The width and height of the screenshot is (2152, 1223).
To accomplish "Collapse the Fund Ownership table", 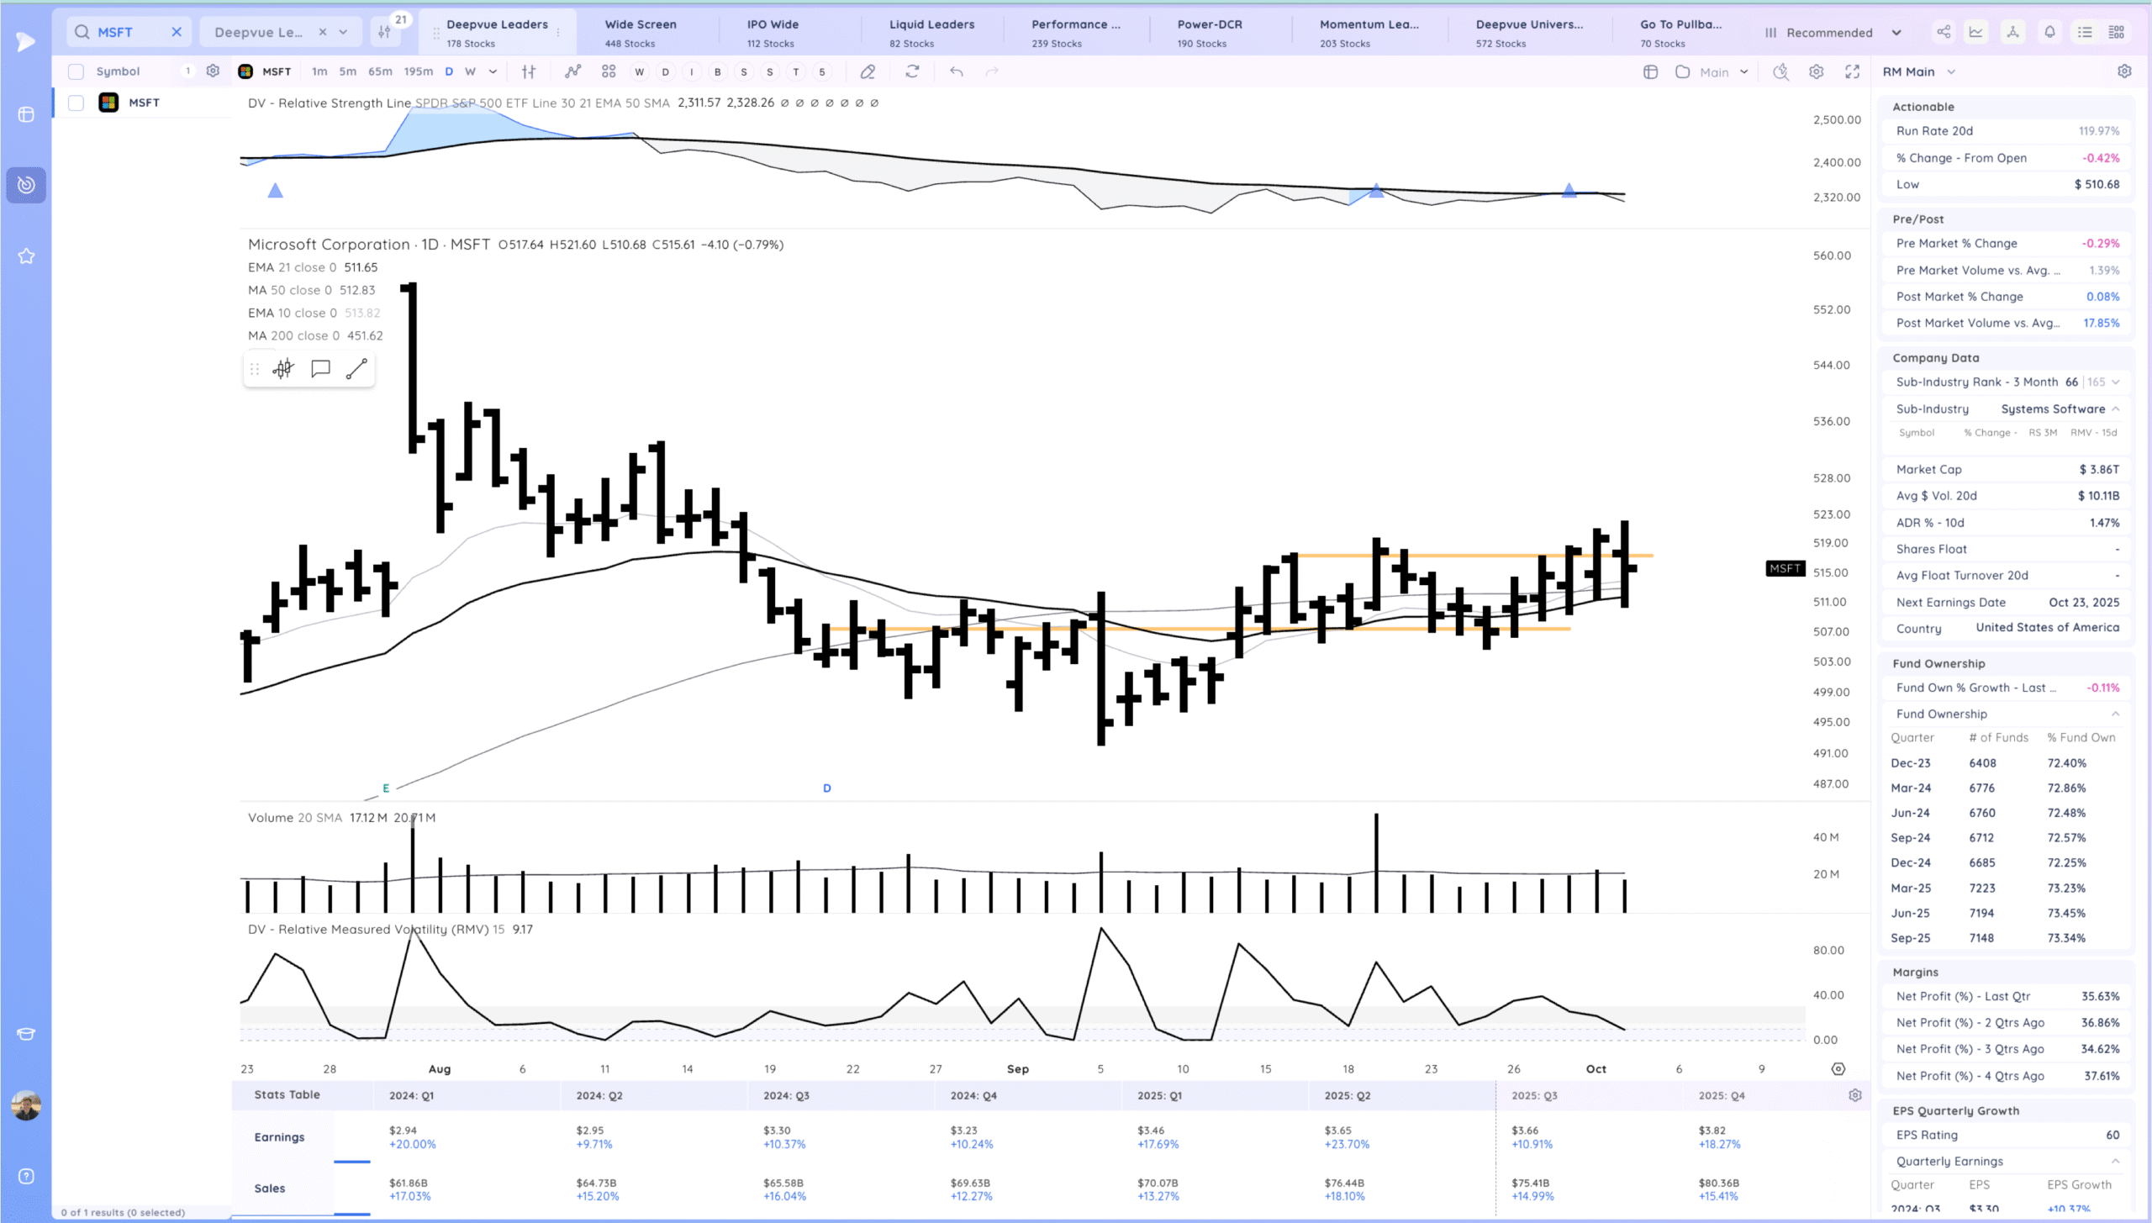I will [2115, 714].
